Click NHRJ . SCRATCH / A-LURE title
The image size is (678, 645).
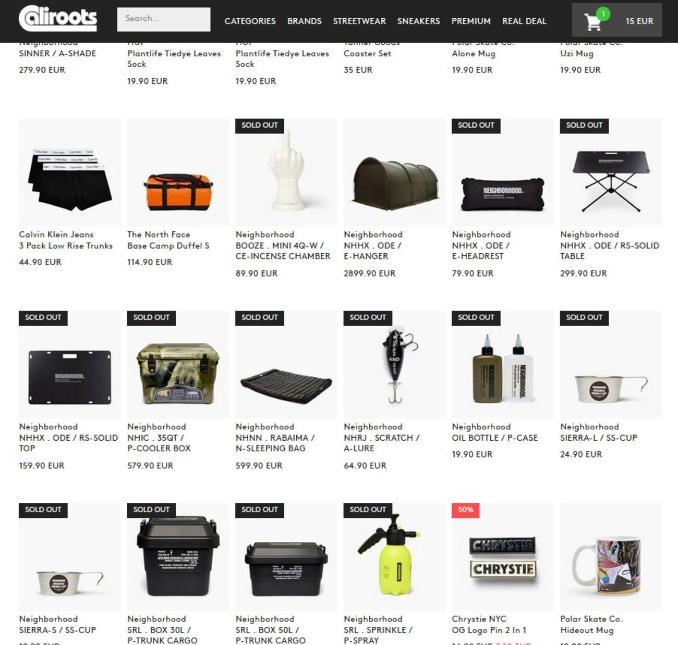click(382, 443)
